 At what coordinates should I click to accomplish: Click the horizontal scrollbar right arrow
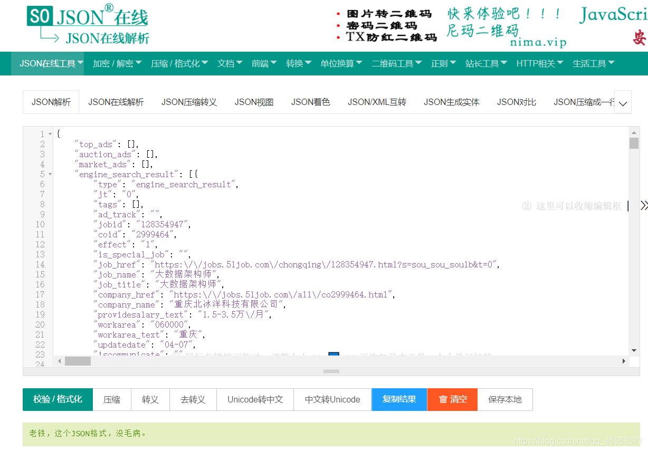pos(624,361)
